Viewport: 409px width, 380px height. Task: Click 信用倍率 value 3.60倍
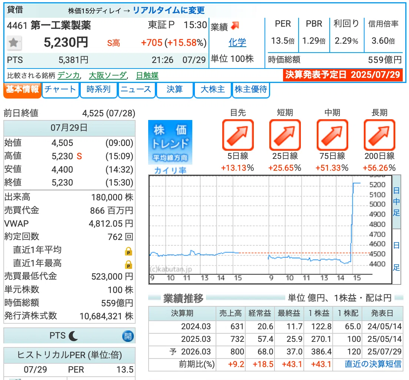383,41
